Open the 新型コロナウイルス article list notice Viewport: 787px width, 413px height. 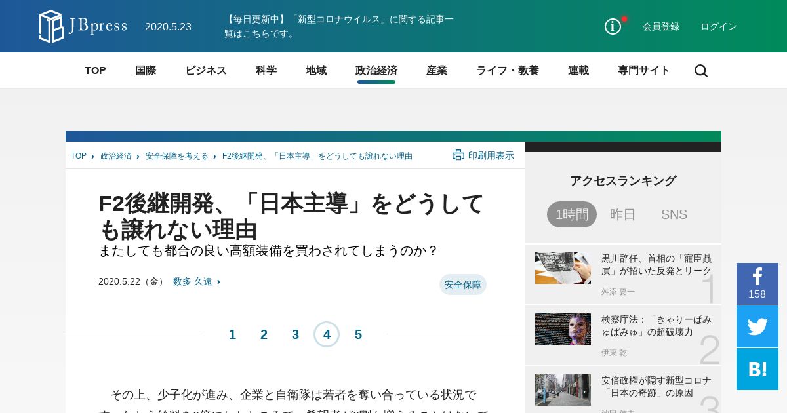click(x=339, y=26)
